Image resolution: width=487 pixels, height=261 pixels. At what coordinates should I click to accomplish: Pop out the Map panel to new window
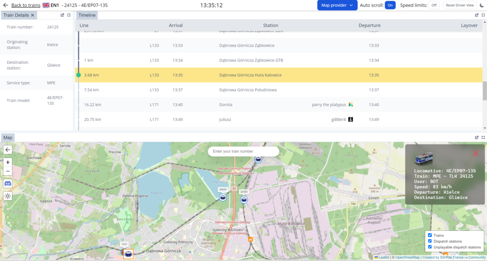[476, 138]
